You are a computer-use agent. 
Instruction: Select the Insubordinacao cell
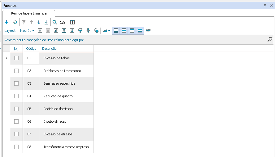click(67, 121)
